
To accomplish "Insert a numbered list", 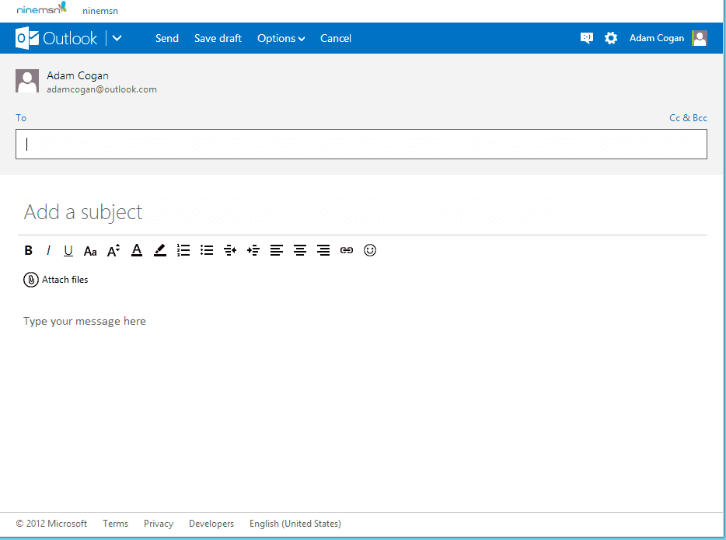I will 183,250.
